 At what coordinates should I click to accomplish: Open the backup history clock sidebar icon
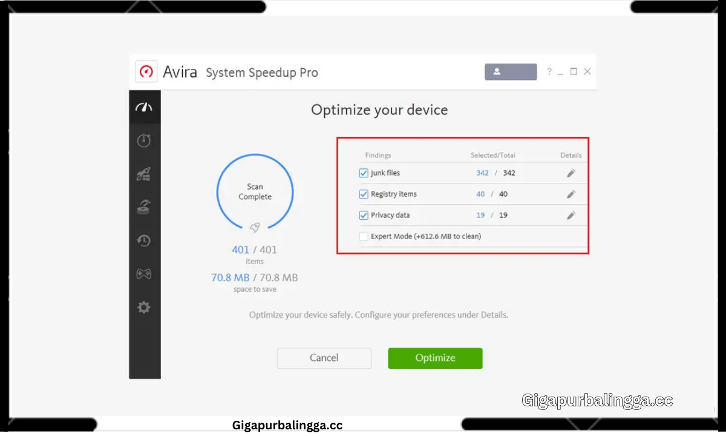[x=144, y=240]
